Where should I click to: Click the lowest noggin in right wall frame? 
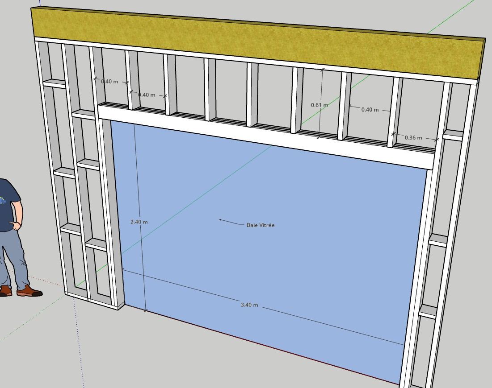tap(428, 311)
